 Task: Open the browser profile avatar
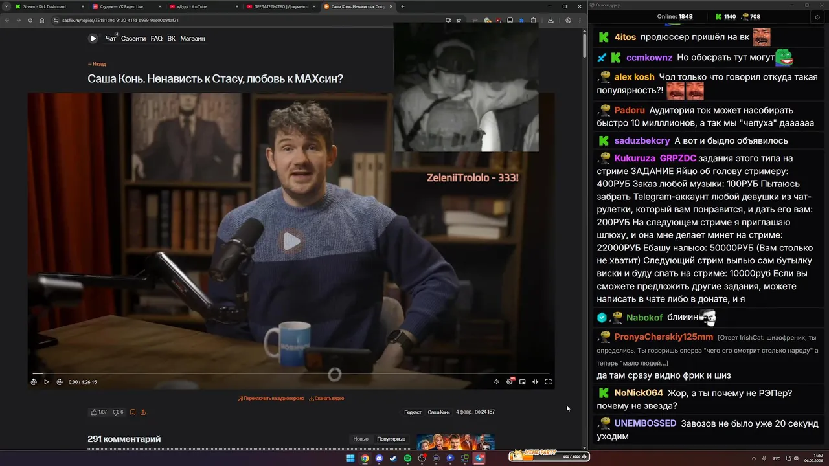tap(568, 20)
